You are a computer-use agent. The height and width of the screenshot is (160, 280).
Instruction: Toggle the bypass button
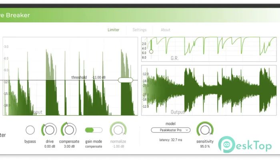tap(30, 130)
